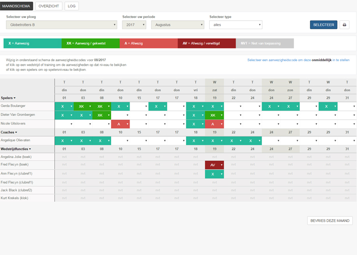
Task: Click Bevries deze maand button
Action: [x=330, y=221]
